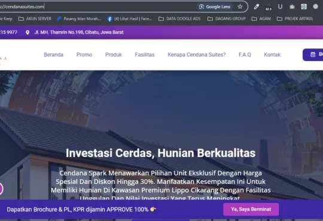Select Kenapa Cendana Suites? in navigation

point(197,55)
